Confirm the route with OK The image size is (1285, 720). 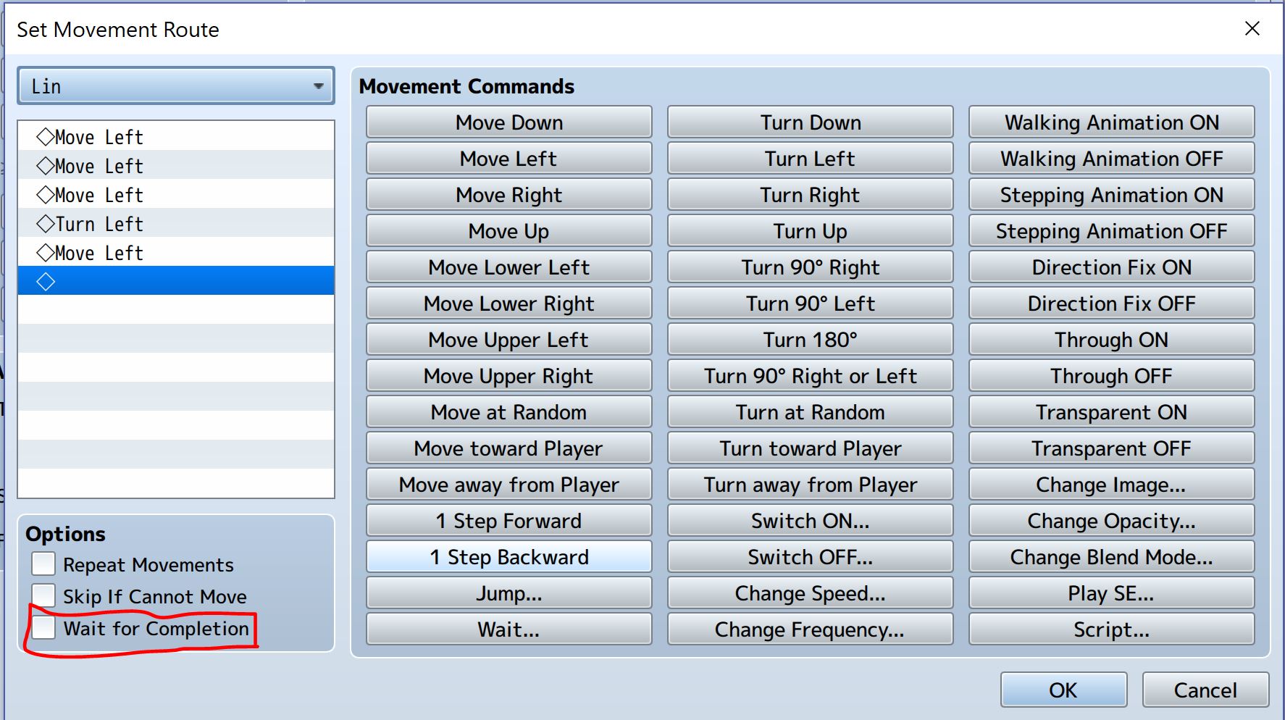(1063, 690)
